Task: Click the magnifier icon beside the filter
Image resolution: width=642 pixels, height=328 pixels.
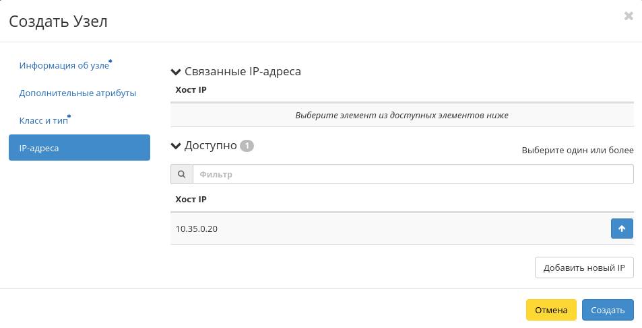Action: click(x=181, y=175)
